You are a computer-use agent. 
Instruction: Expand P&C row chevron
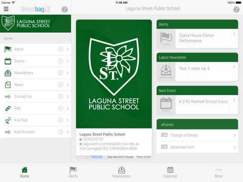point(68,108)
